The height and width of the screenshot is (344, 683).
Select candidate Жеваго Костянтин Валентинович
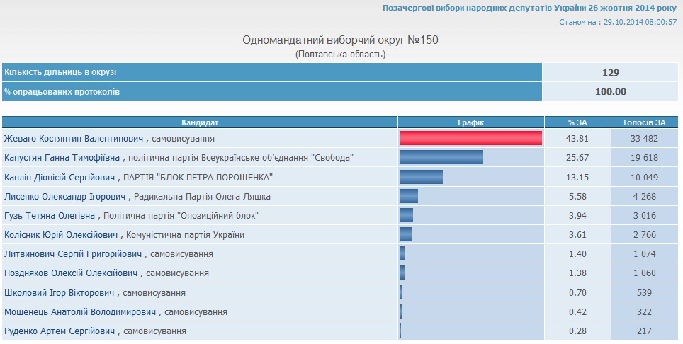(74, 139)
